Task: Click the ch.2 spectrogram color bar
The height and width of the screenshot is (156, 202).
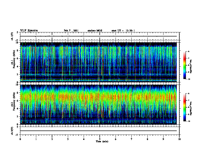Action: [x=185, y=107]
